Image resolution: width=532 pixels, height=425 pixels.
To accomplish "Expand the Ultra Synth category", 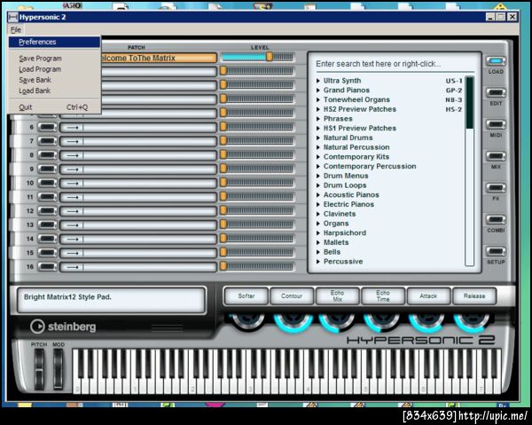I will 318,81.
